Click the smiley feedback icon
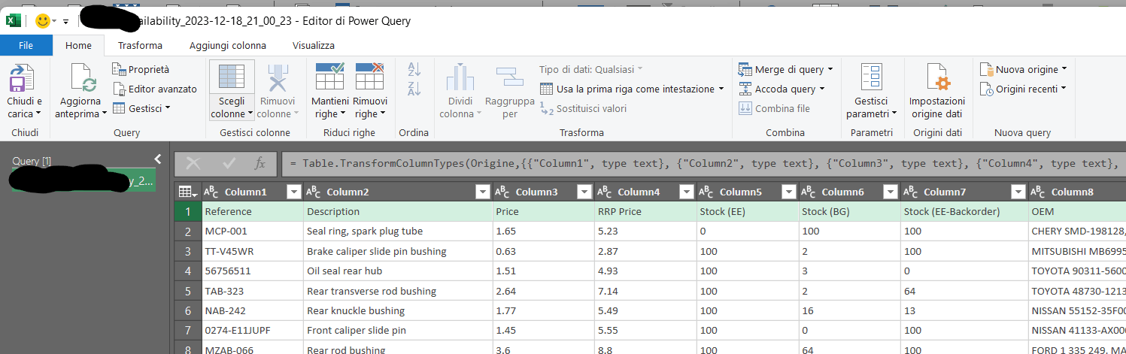The image size is (1126, 354). coord(43,21)
